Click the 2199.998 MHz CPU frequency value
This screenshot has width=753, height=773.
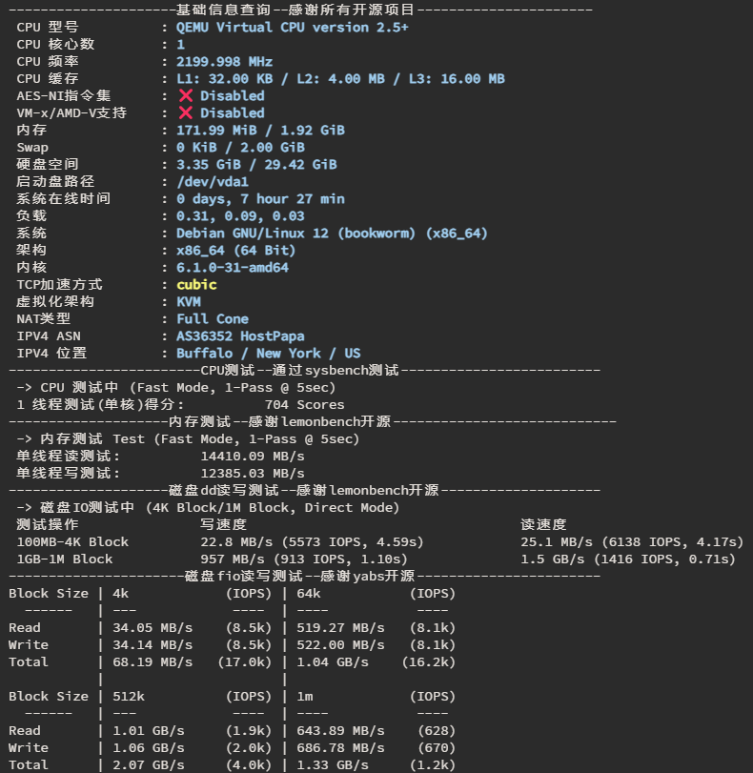click(224, 62)
